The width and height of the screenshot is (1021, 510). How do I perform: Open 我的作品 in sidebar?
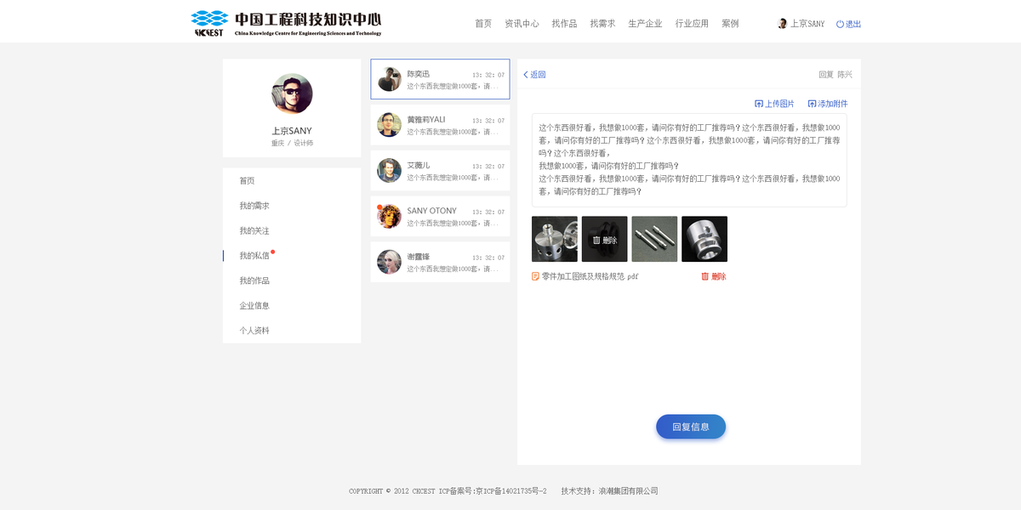pos(254,280)
